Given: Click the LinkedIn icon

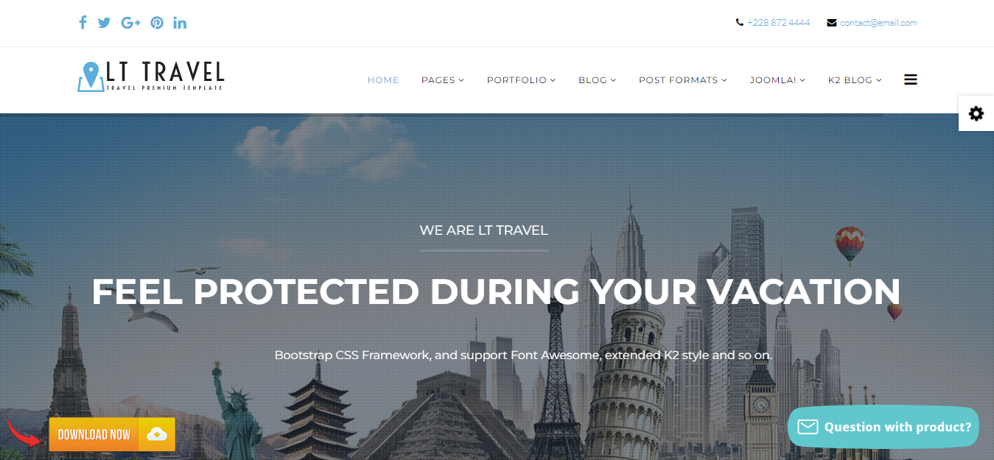Looking at the screenshot, I should coord(180,23).
